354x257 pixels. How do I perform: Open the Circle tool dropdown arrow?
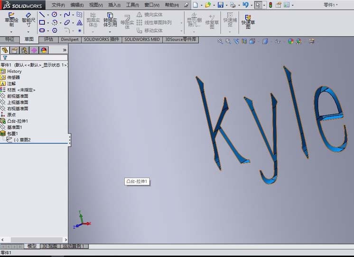(x=61, y=15)
